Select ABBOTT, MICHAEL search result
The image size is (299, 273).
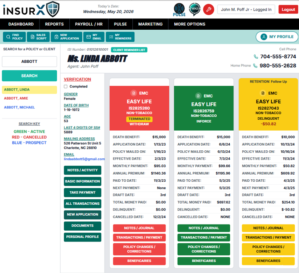coord(19,107)
